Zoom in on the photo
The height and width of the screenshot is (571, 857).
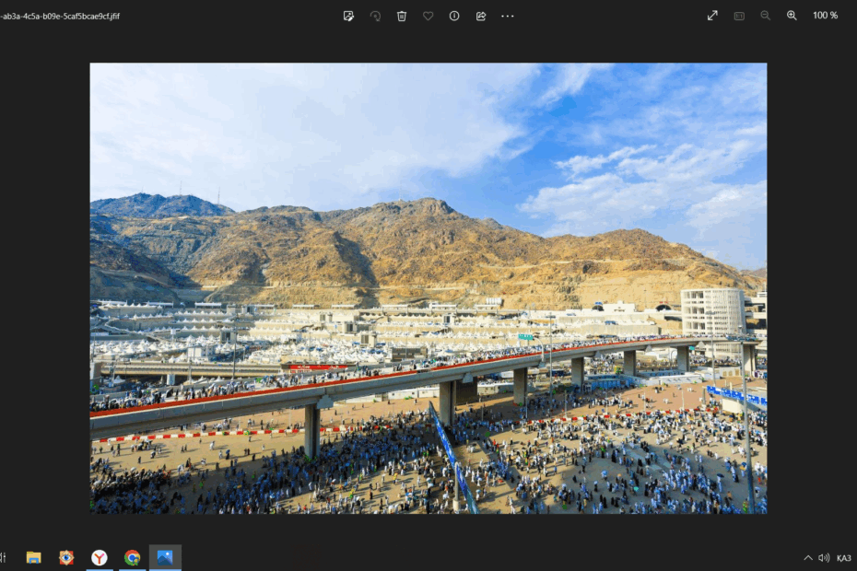point(792,16)
